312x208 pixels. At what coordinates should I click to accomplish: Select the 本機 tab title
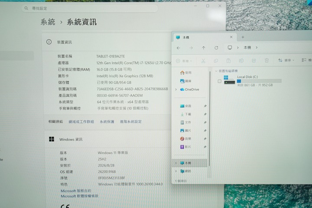pyautogui.click(x=186, y=37)
